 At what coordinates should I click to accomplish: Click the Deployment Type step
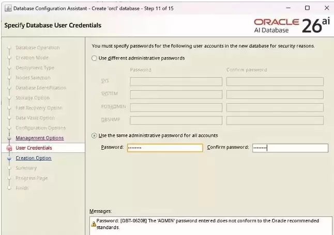point(35,68)
